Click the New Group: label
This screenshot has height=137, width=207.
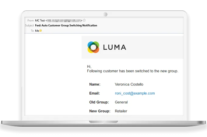[x=100, y=111]
